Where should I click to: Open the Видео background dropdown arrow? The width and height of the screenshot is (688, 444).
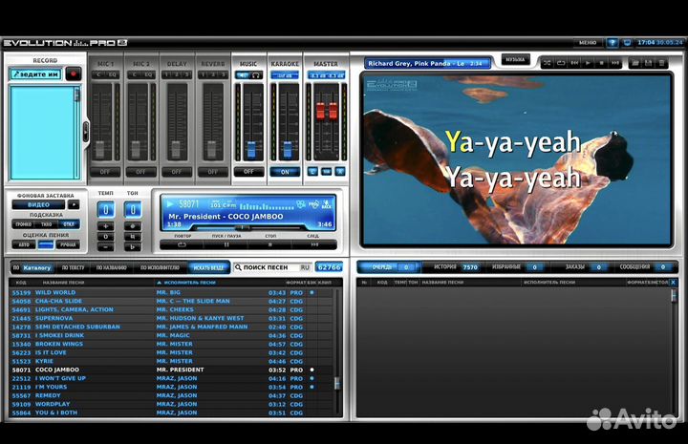pyautogui.click(x=73, y=204)
